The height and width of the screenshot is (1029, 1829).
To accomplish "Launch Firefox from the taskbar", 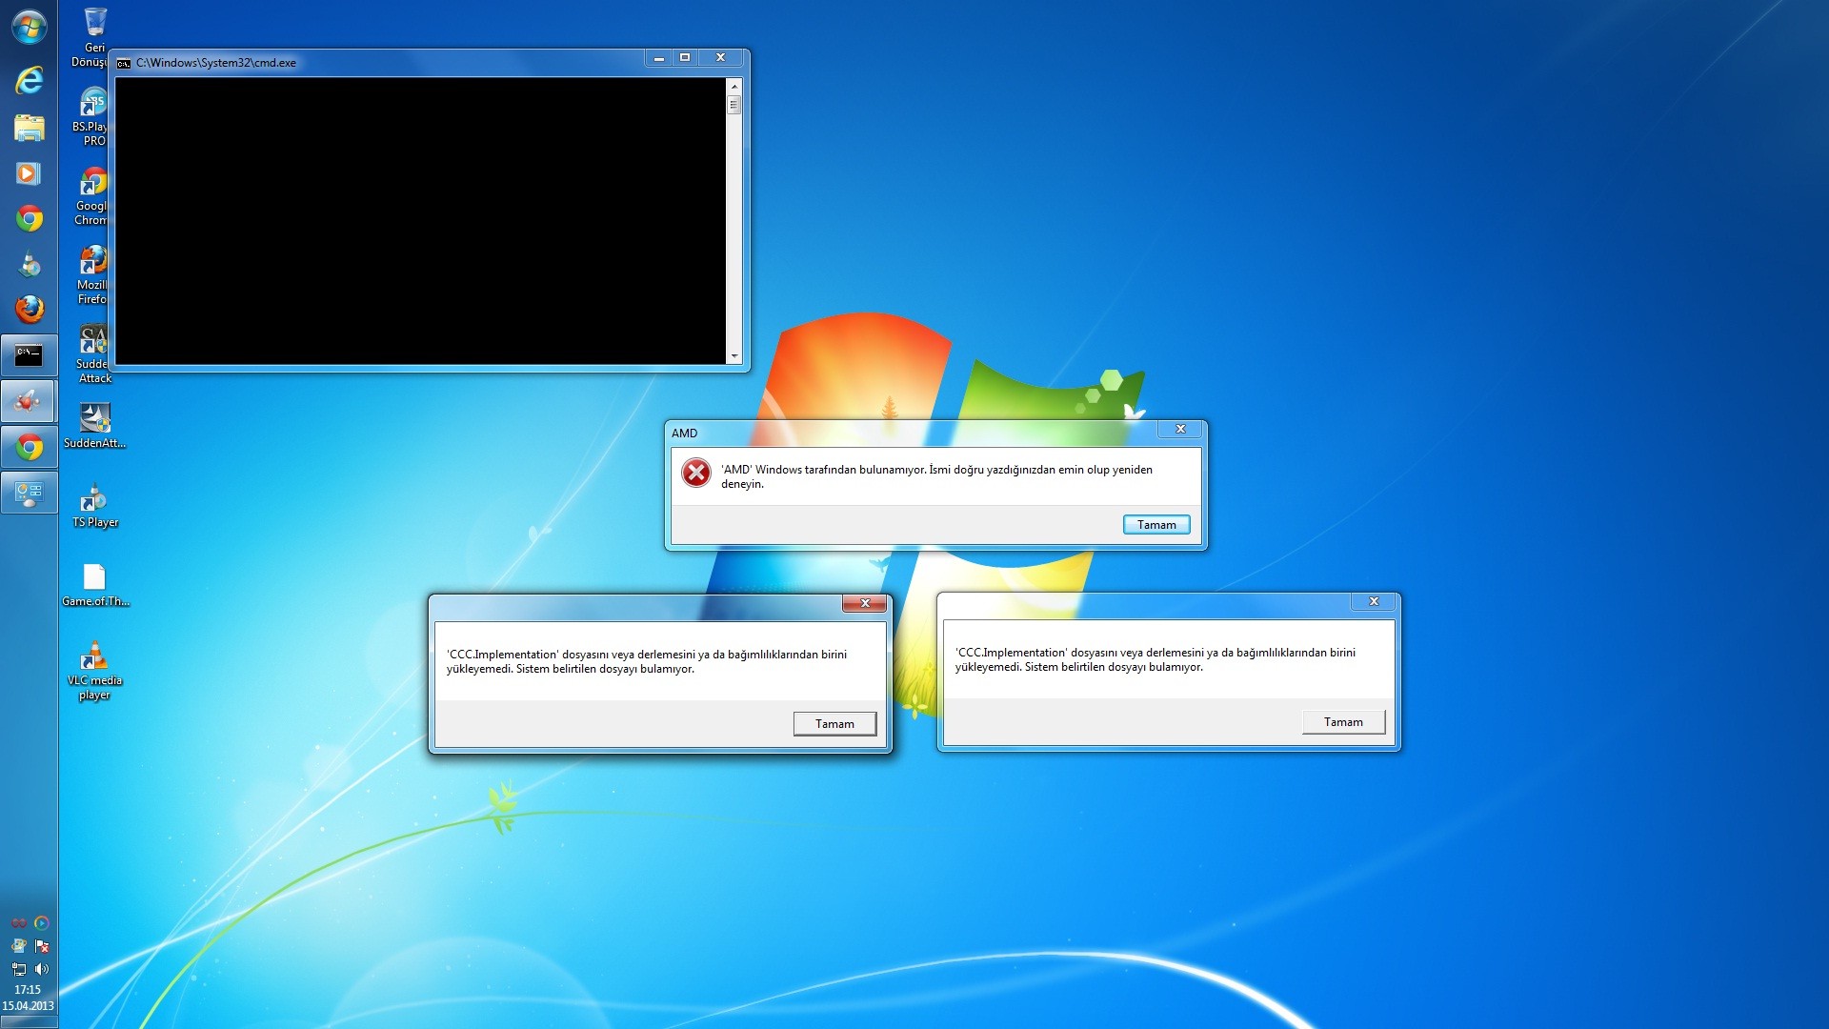I will click(29, 309).
